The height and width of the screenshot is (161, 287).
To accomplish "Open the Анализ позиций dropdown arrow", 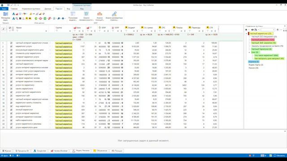I will click(104, 20).
